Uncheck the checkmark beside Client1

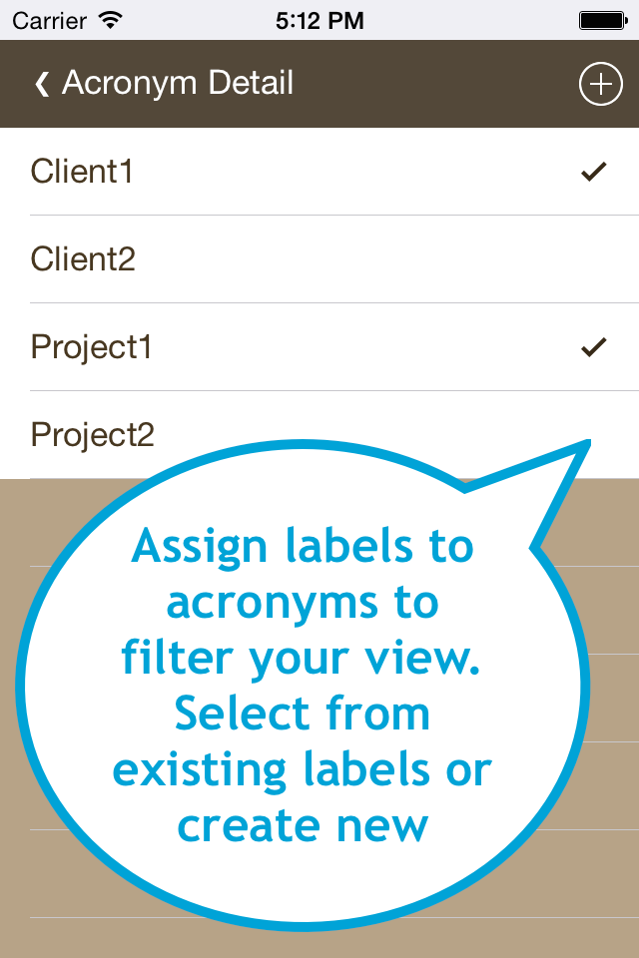coord(594,172)
